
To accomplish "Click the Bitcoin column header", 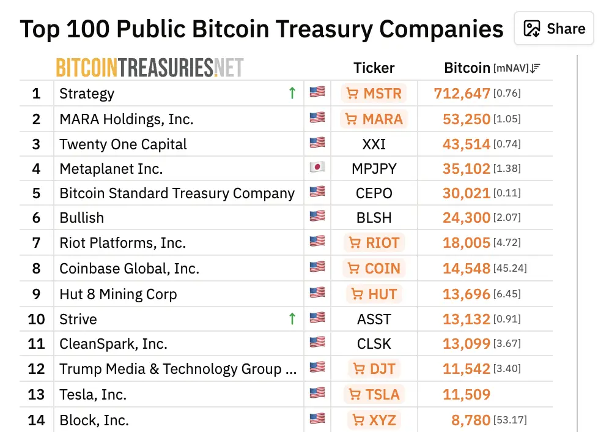I will (467, 68).
